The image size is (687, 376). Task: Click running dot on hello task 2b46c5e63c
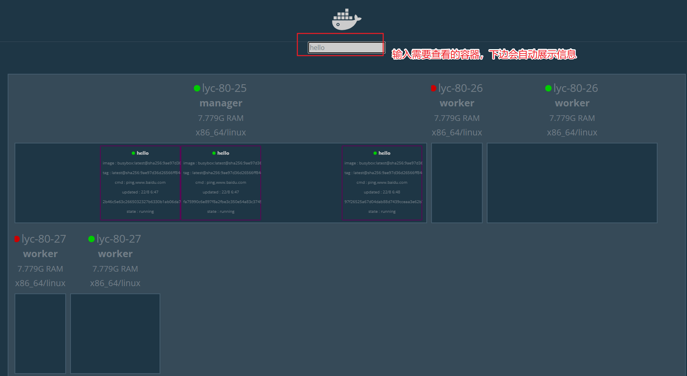133,153
